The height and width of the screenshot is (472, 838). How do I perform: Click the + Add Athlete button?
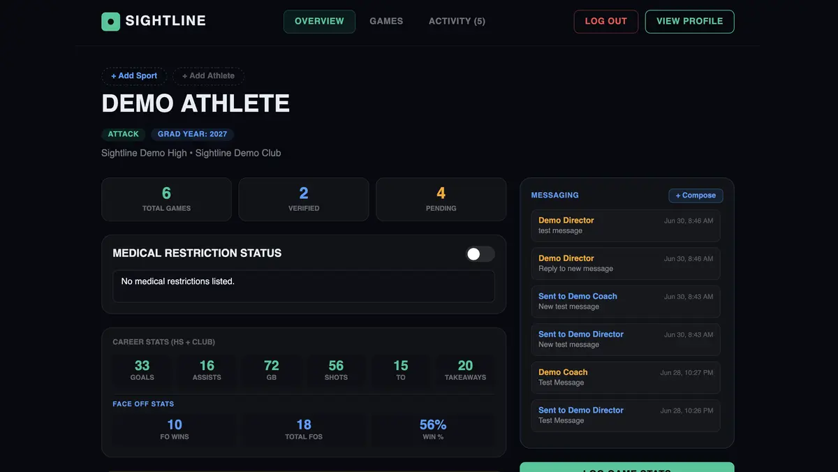pyautogui.click(x=208, y=75)
